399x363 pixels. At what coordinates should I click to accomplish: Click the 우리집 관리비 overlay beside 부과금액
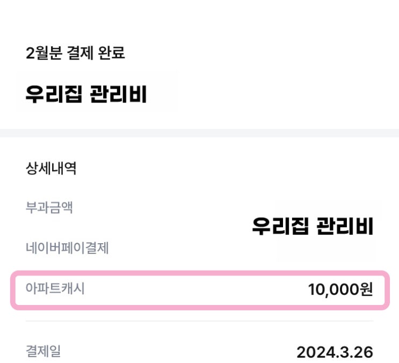click(x=313, y=227)
